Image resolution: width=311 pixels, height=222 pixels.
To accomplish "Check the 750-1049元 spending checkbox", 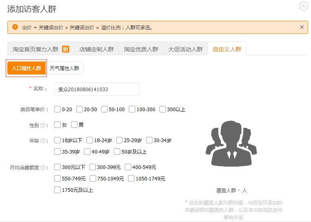I will [x=93, y=178].
